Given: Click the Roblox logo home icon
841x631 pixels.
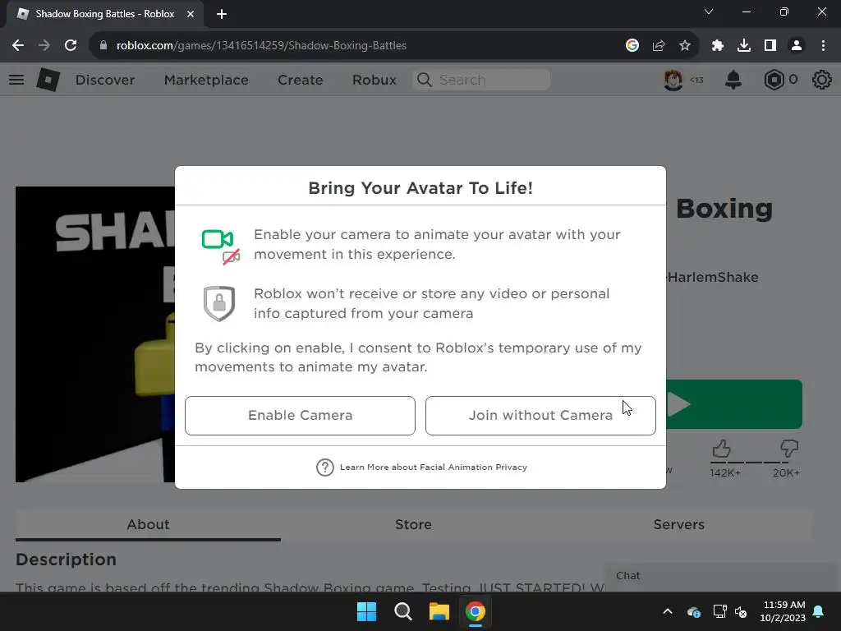Looking at the screenshot, I should point(48,80).
